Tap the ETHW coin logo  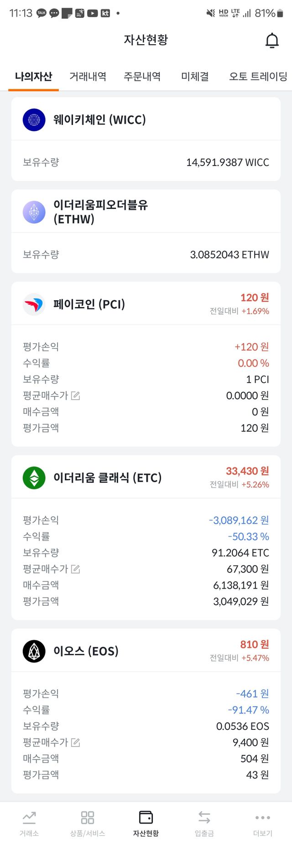click(34, 212)
